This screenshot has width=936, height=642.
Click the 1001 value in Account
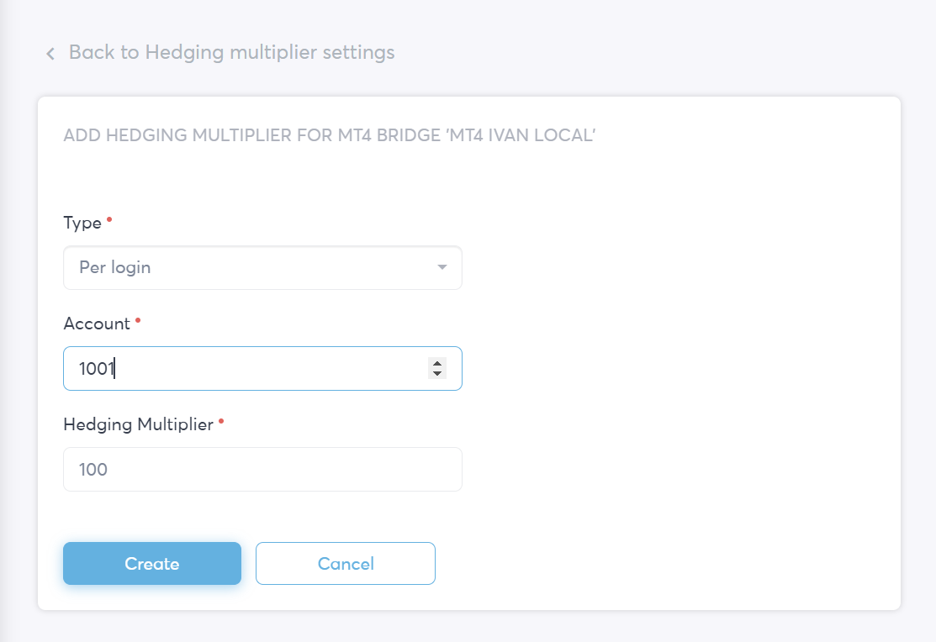point(96,369)
